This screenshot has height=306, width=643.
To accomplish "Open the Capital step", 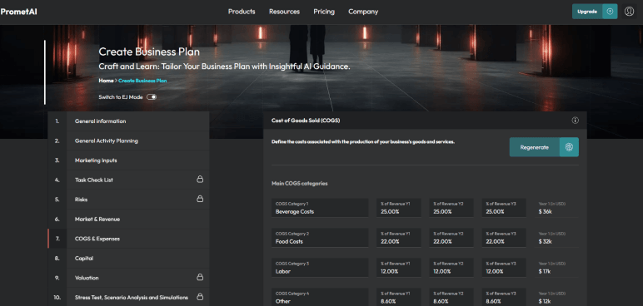I will (x=128, y=259).
